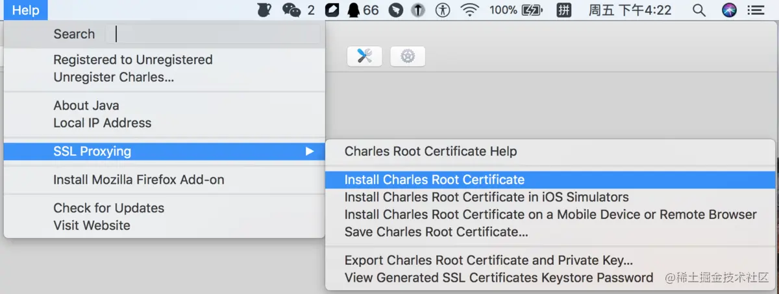Screen dimensions: 779x294
Task: Click the Help menu in menu bar
Action: [x=25, y=10]
